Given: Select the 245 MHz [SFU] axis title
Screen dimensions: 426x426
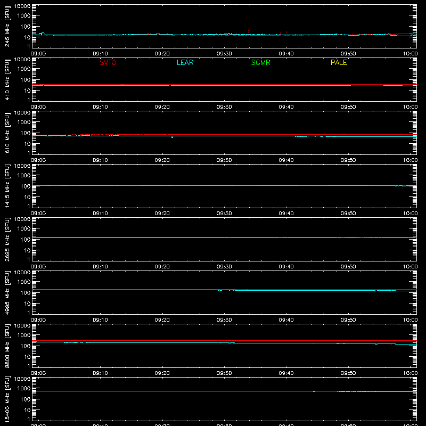Looking at the screenshot, I should click(7, 26).
